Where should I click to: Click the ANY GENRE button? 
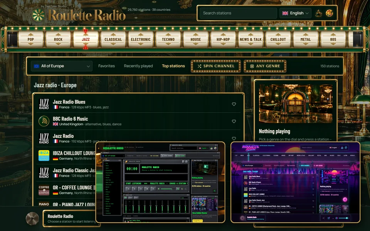tap(265, 66)
